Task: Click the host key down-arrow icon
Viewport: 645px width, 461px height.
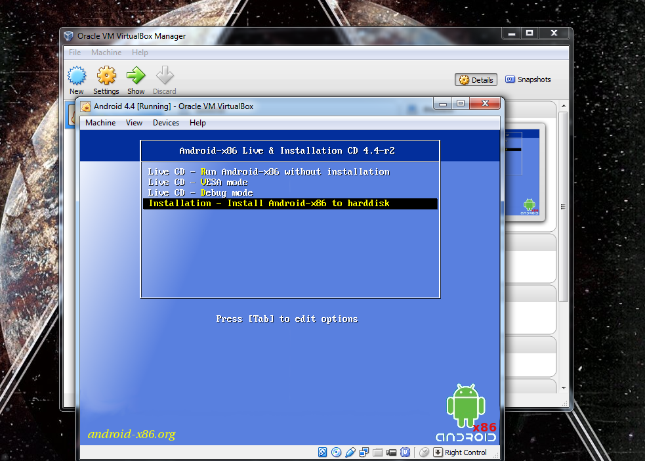Action: tap(438, 452)
